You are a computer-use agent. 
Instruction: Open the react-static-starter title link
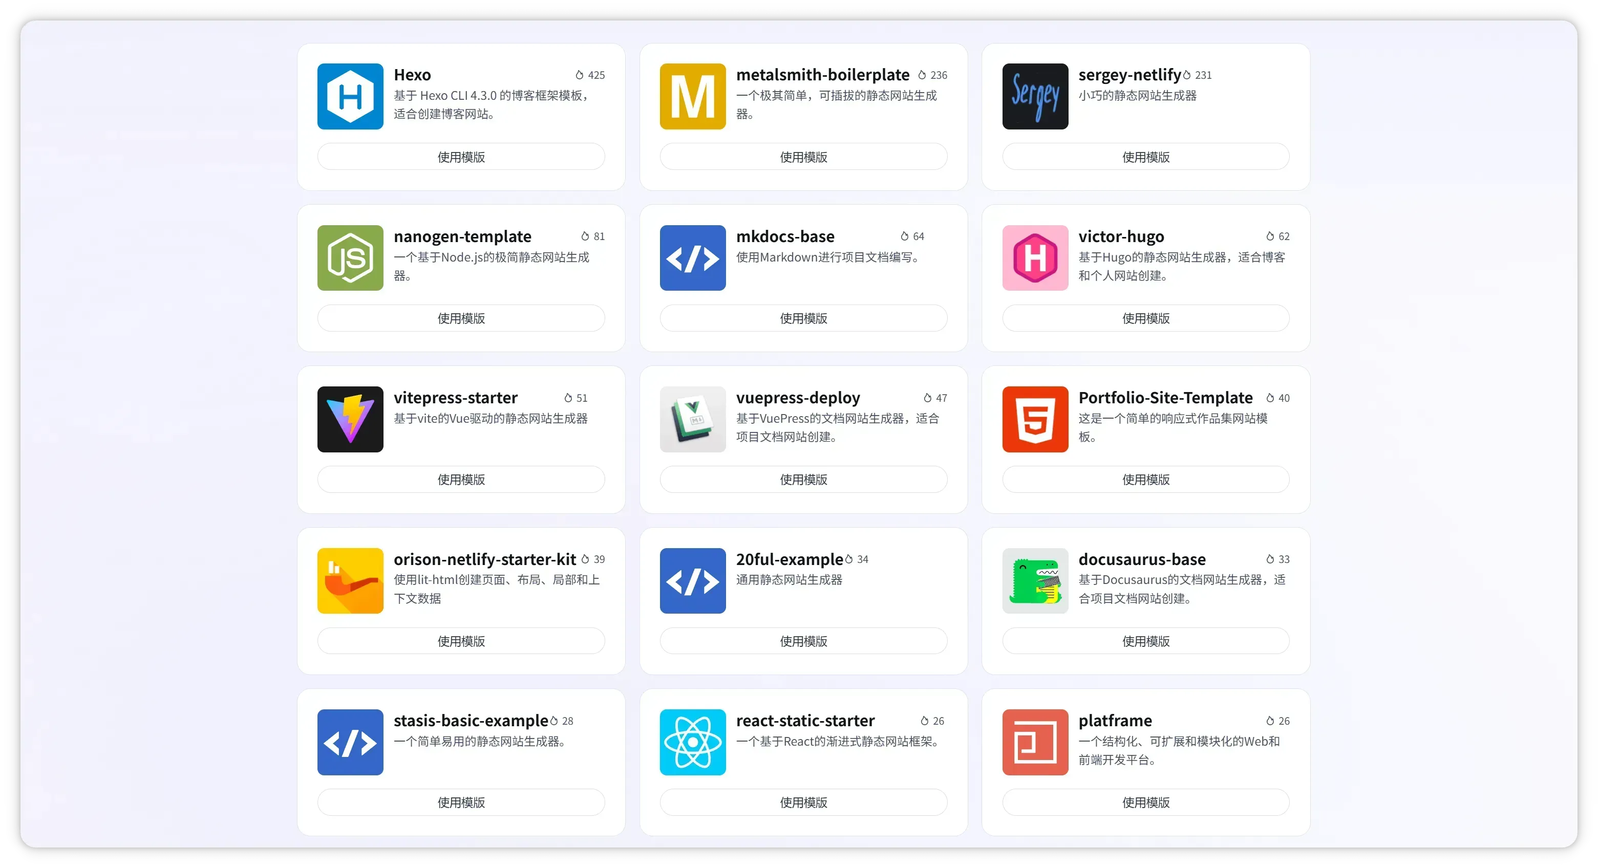coord(804,721)
